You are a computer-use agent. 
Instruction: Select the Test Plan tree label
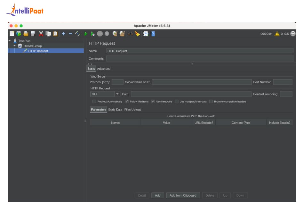click(24, 41)
